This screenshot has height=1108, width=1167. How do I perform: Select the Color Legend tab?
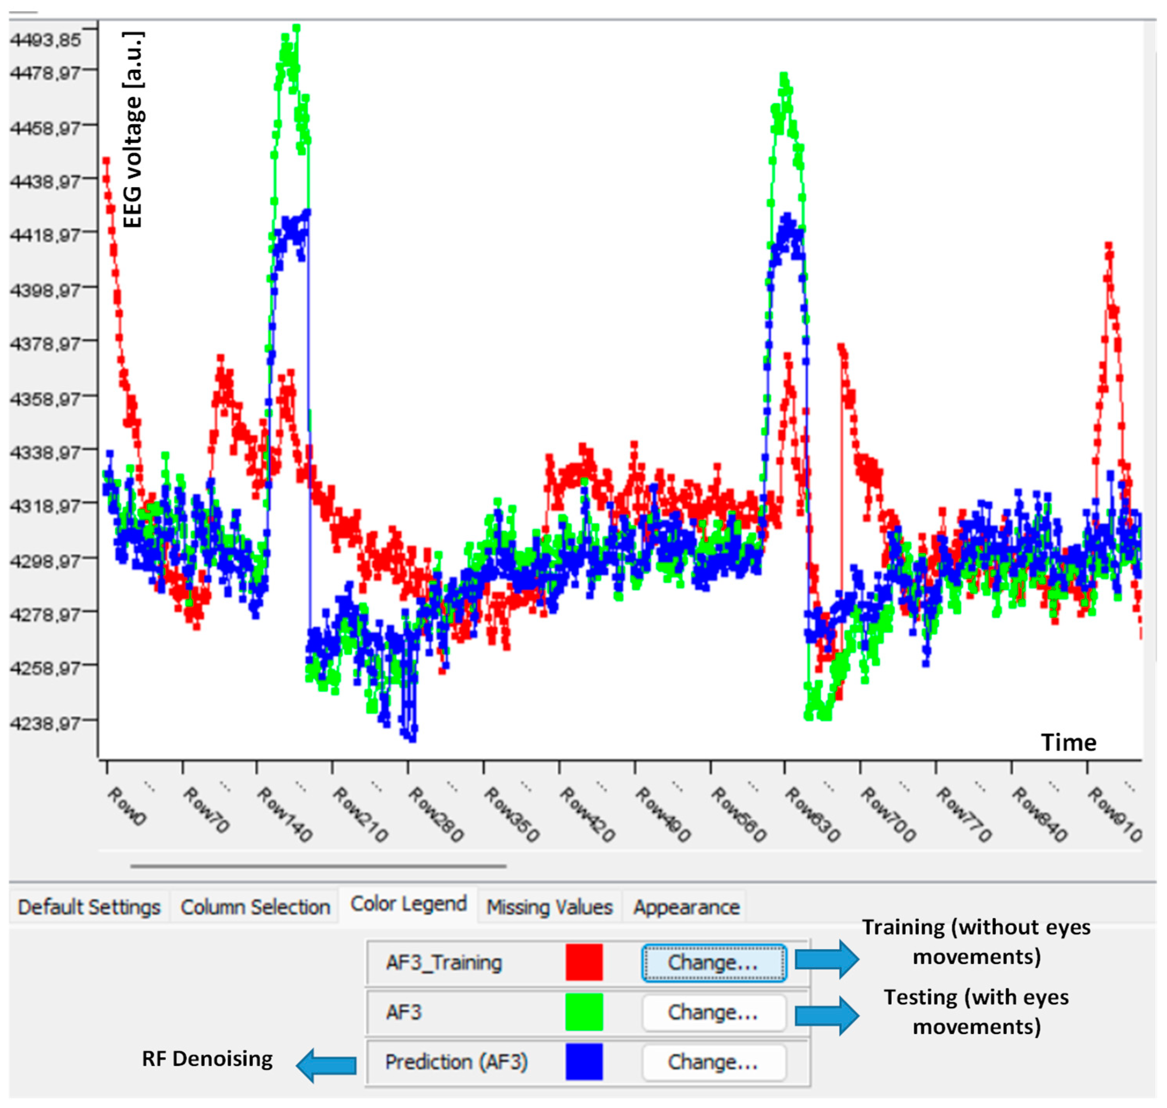pyautogui.click(x=408, y=904)
